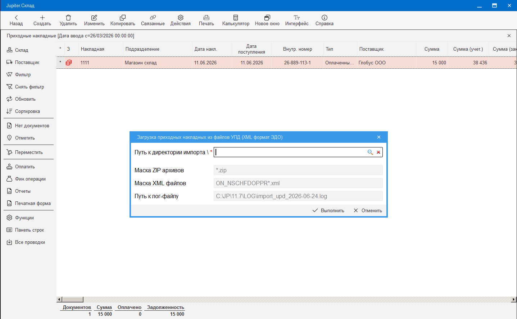Click the Сумма (учет.) column header
This screenshot has height=319, width=517.
pyautogui.click(x=468, y=49)
